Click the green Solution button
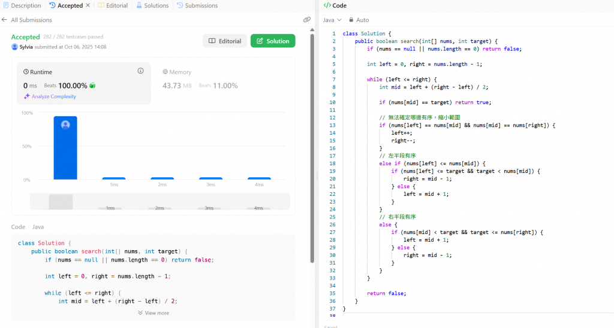Screen dimensions: 614x328 (273, 41)
